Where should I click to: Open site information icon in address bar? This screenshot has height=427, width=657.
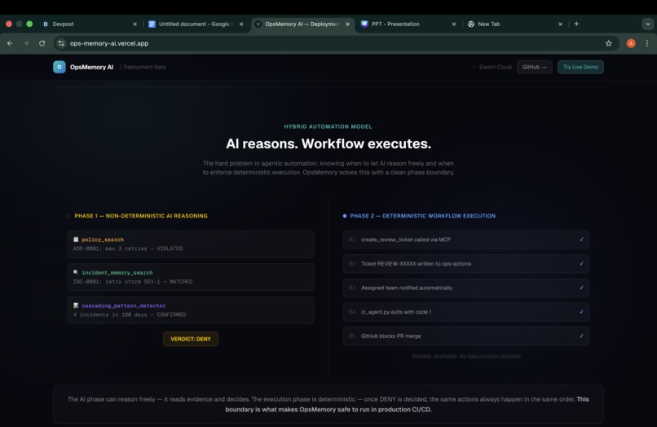(x=61, y=43)
